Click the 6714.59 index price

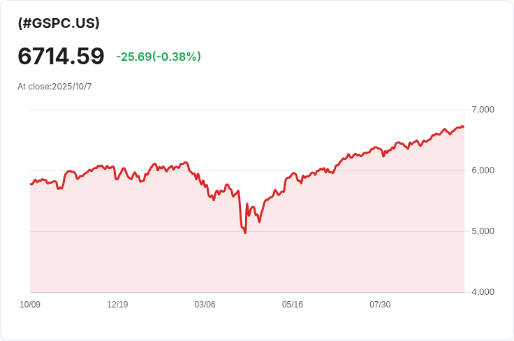pos(61,56)
